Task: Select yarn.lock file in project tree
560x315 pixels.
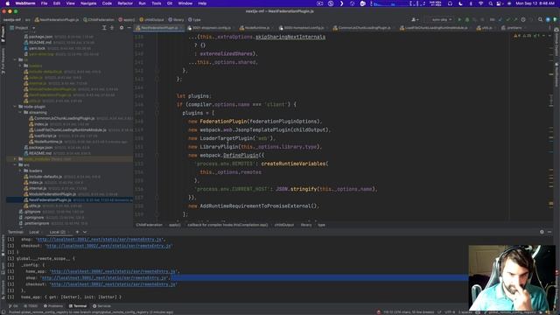Action: point(37,48)
